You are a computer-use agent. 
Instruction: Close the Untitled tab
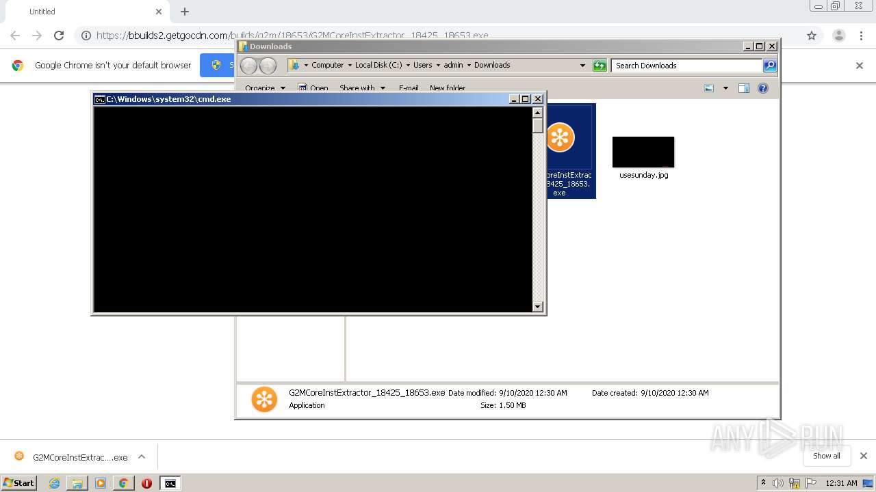[159, 12]
